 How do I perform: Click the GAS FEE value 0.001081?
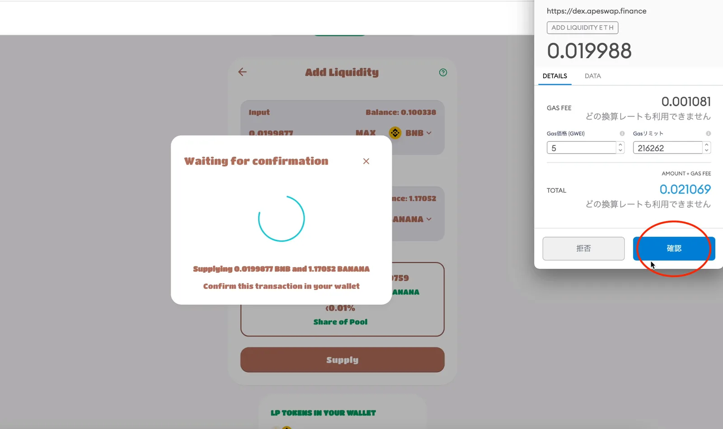(686, 102)
